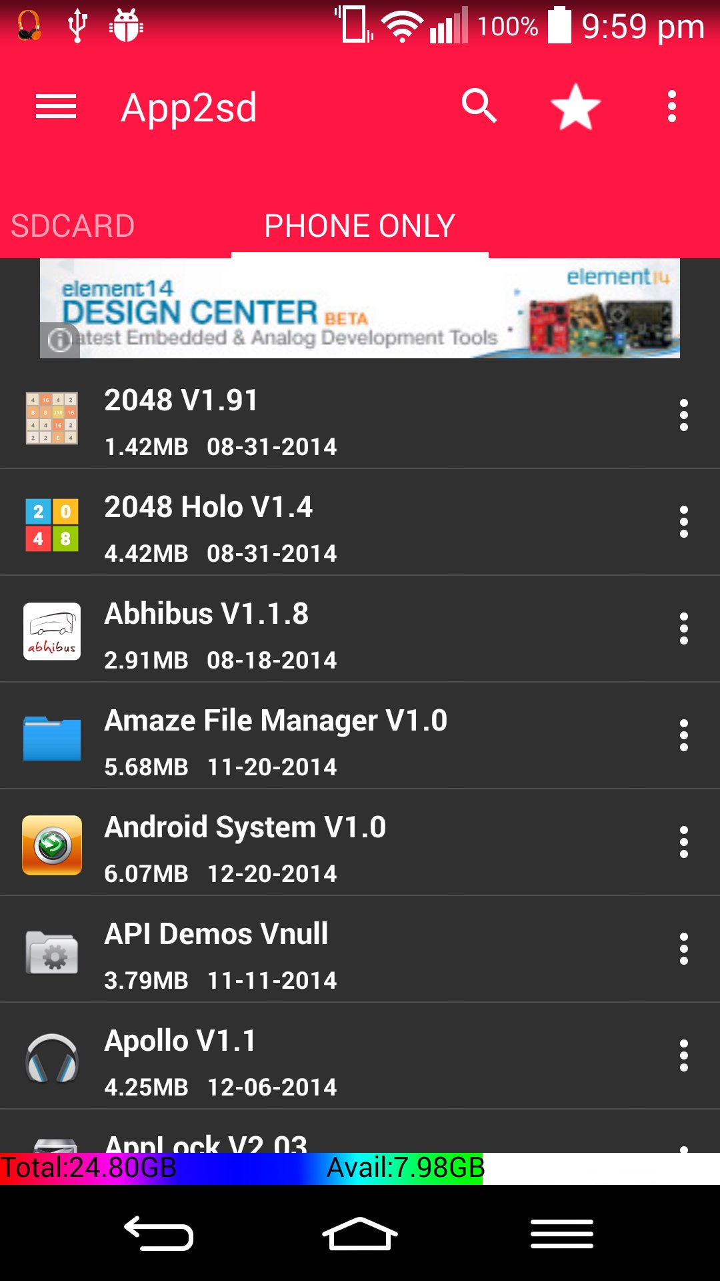
Task: Tap the 2048 Holo app icon
Action: coord(52,525)
